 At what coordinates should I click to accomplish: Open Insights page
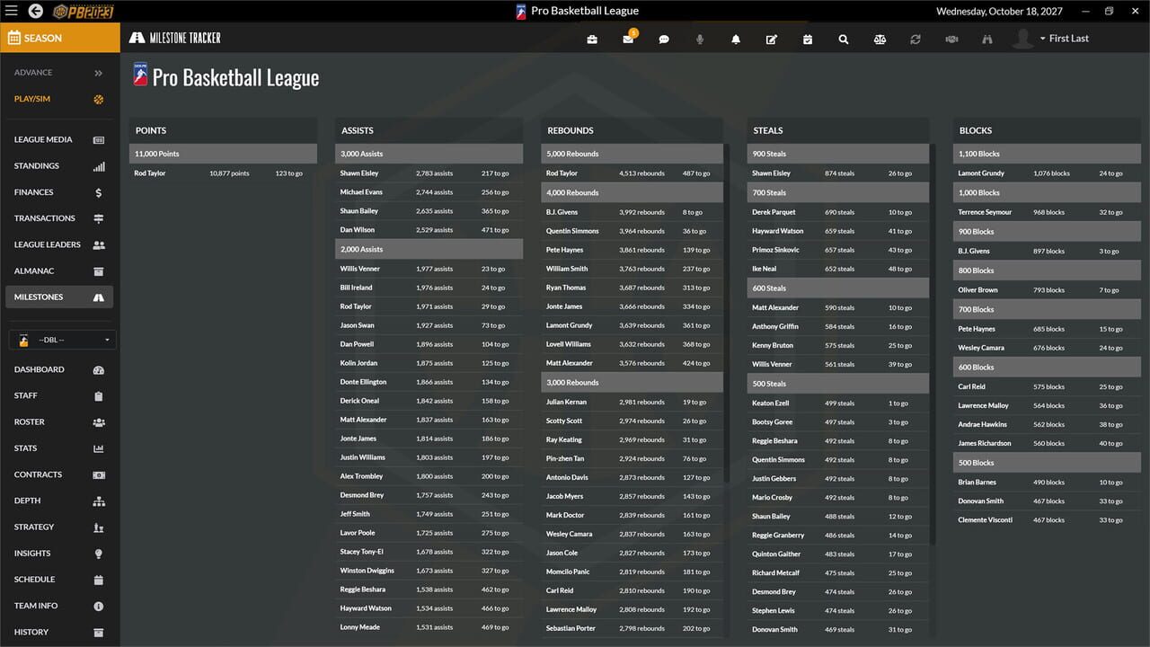tap(59, 554)
